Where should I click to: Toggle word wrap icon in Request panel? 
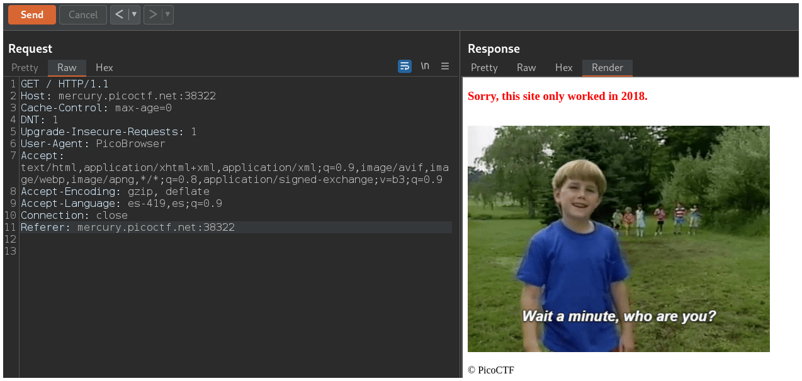pos(405,66)
